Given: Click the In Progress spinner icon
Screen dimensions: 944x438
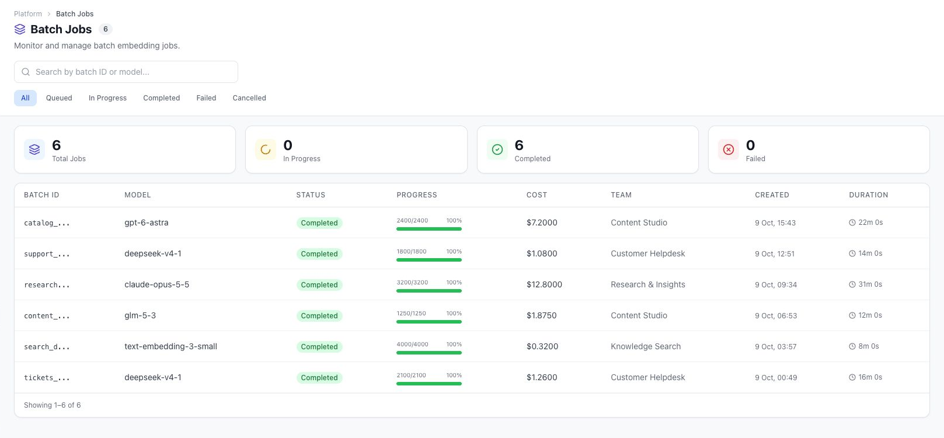Looking at the screenshot, I should 266,150.
